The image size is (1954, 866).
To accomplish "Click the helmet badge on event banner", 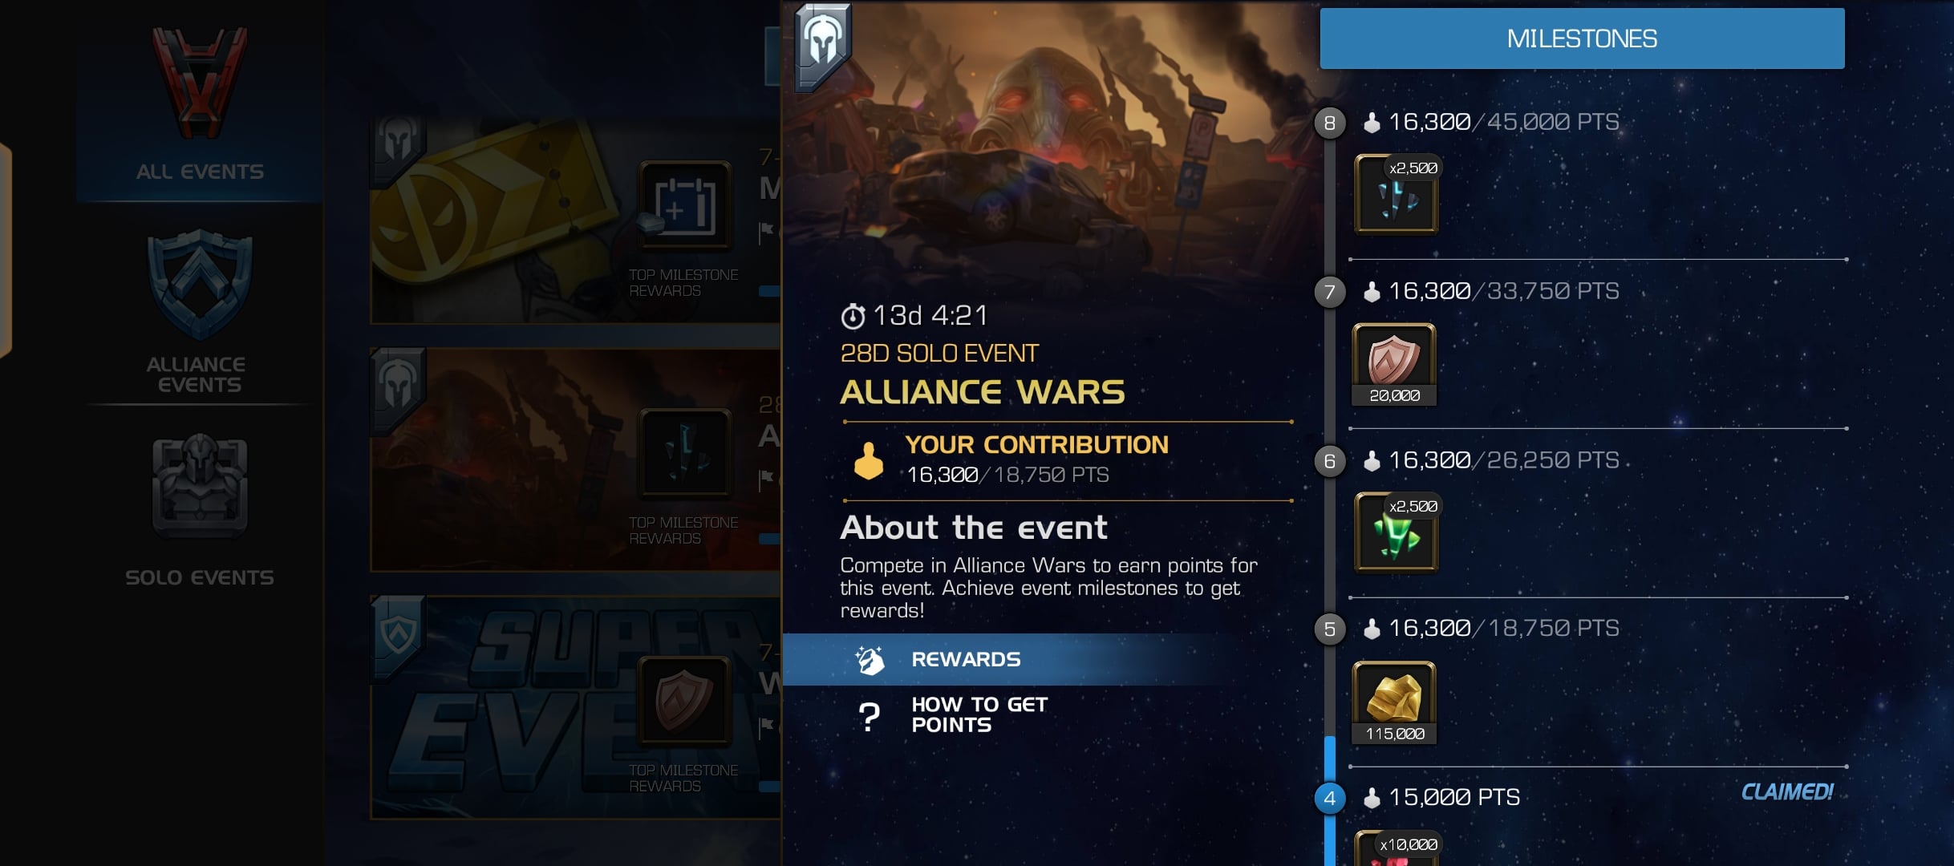I will tap(822, 46).
